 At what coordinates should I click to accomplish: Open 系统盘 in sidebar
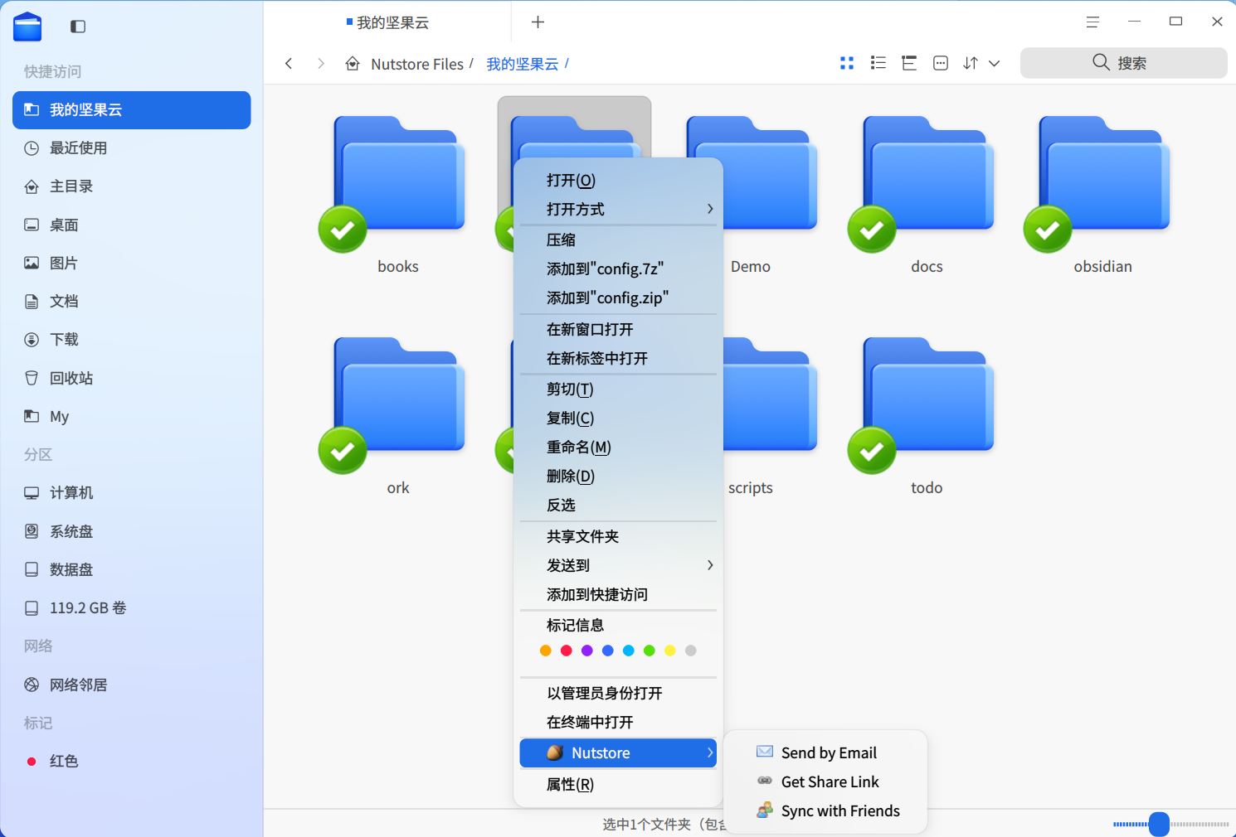[x=132, y=531]
